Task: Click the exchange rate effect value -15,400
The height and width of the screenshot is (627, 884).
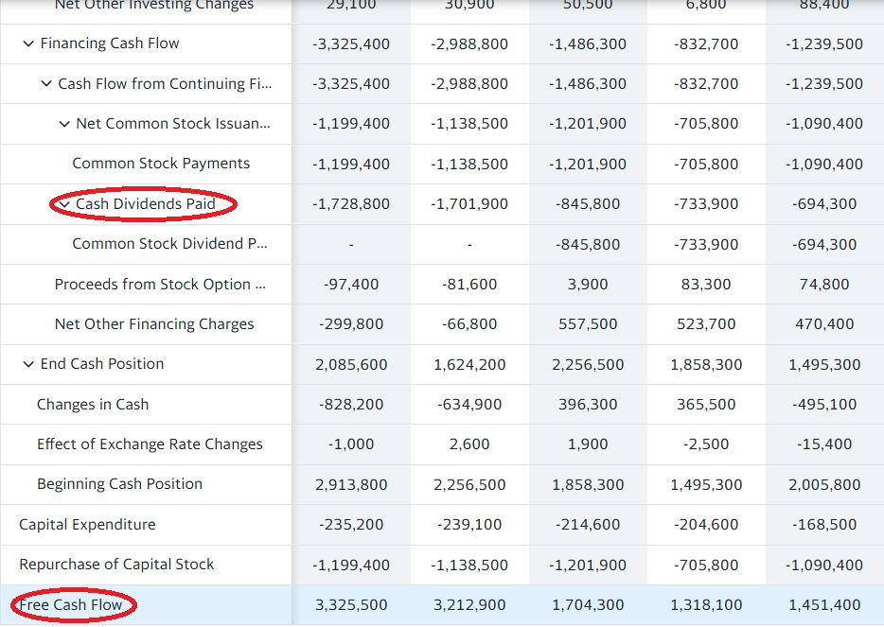Action: click(824, 444)
